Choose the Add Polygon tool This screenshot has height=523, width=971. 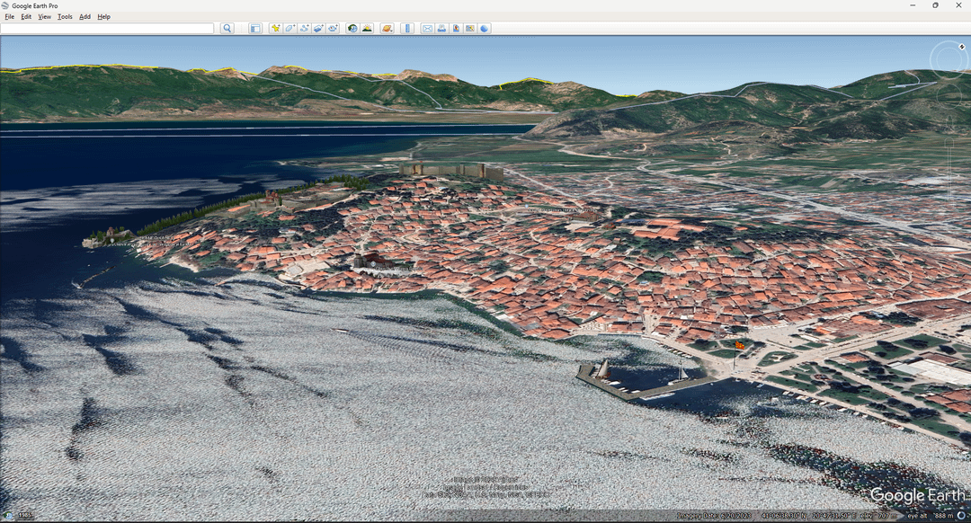(290, 29)
